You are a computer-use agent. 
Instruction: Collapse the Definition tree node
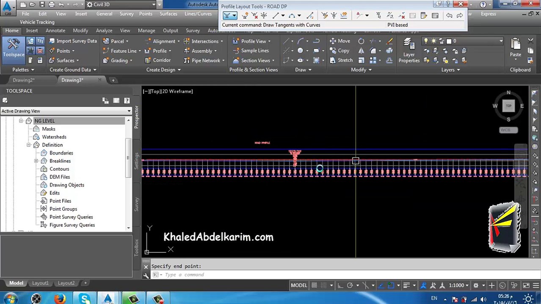28,145
